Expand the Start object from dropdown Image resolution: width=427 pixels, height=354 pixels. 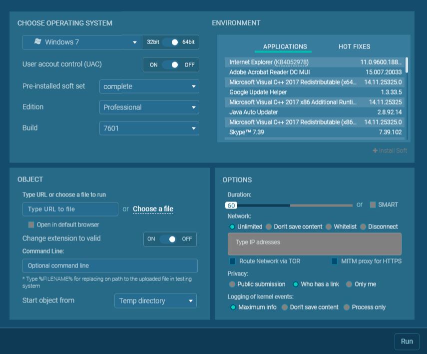155,301
